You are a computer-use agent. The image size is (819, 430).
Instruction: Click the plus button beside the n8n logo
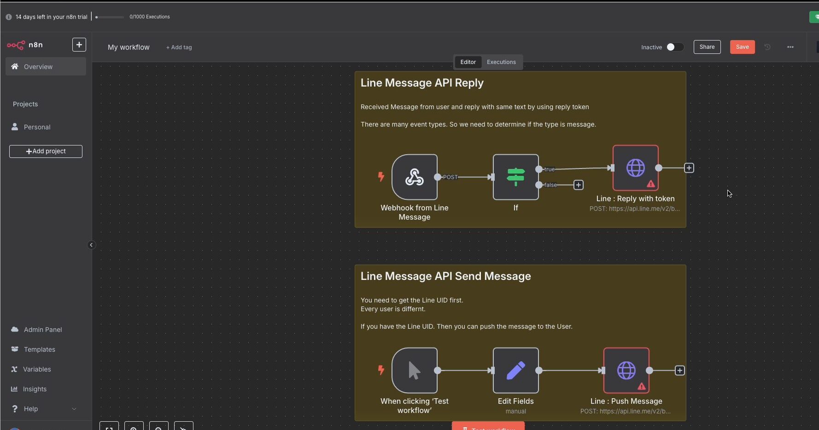tap(79, 45)
